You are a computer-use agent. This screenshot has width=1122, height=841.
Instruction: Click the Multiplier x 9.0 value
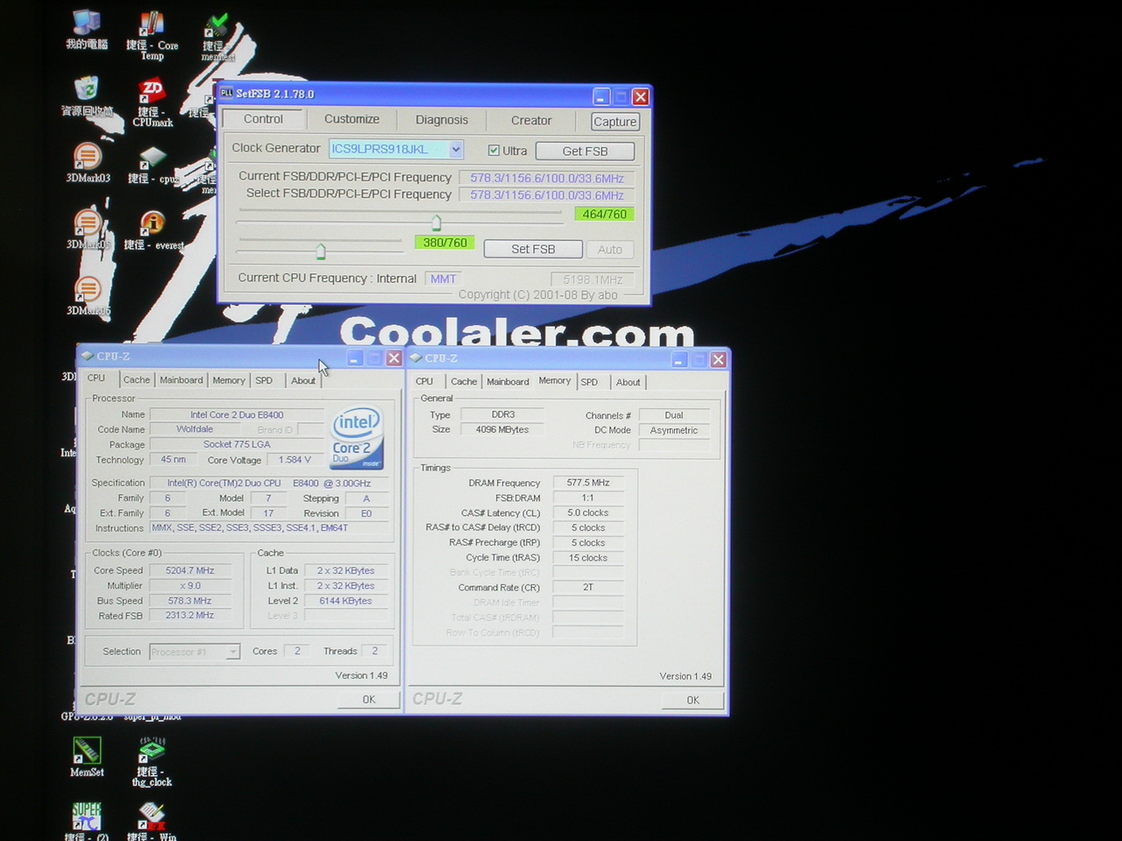[x=190, y=585]
